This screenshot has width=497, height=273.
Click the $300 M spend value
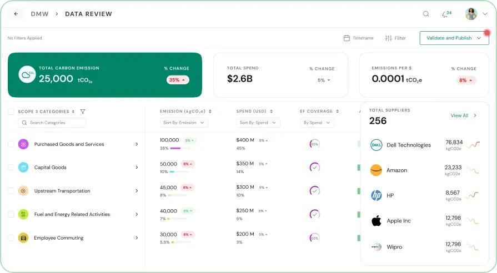click(245, 187)
